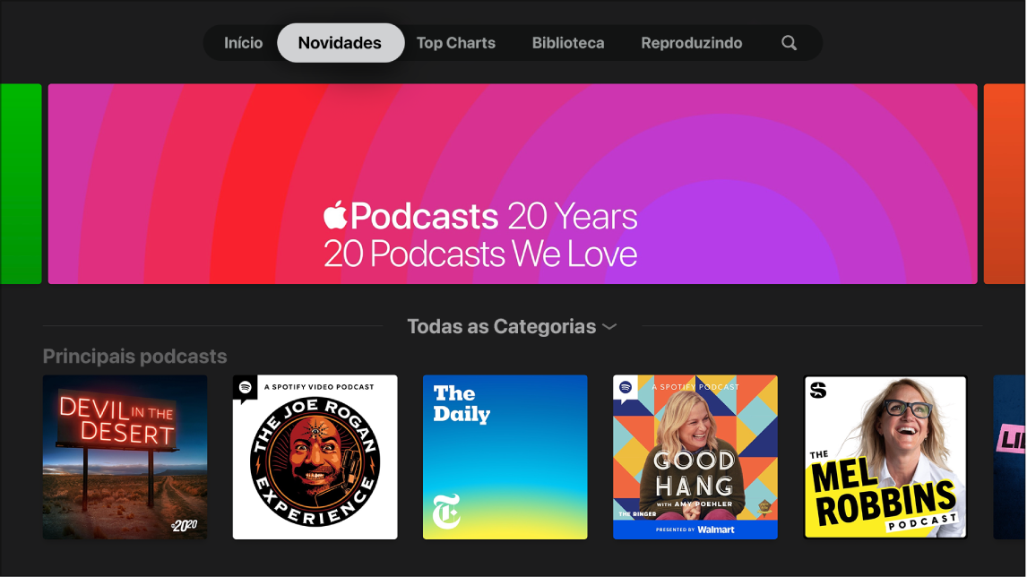Go to the Início tab
This screenshot has height=577, width=1027.
(x=242, y=42)
